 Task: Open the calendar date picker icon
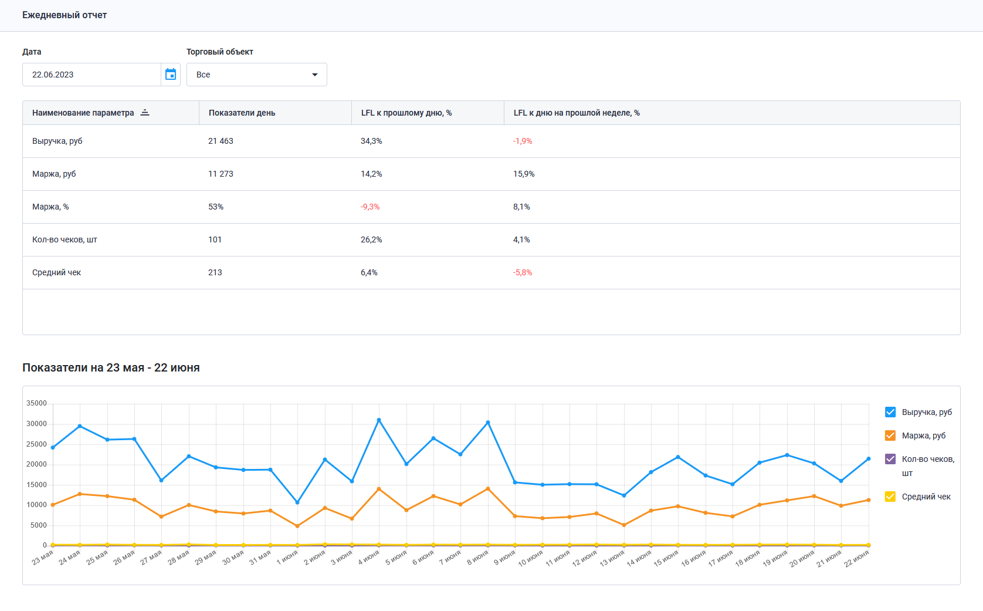pos(171,75)
